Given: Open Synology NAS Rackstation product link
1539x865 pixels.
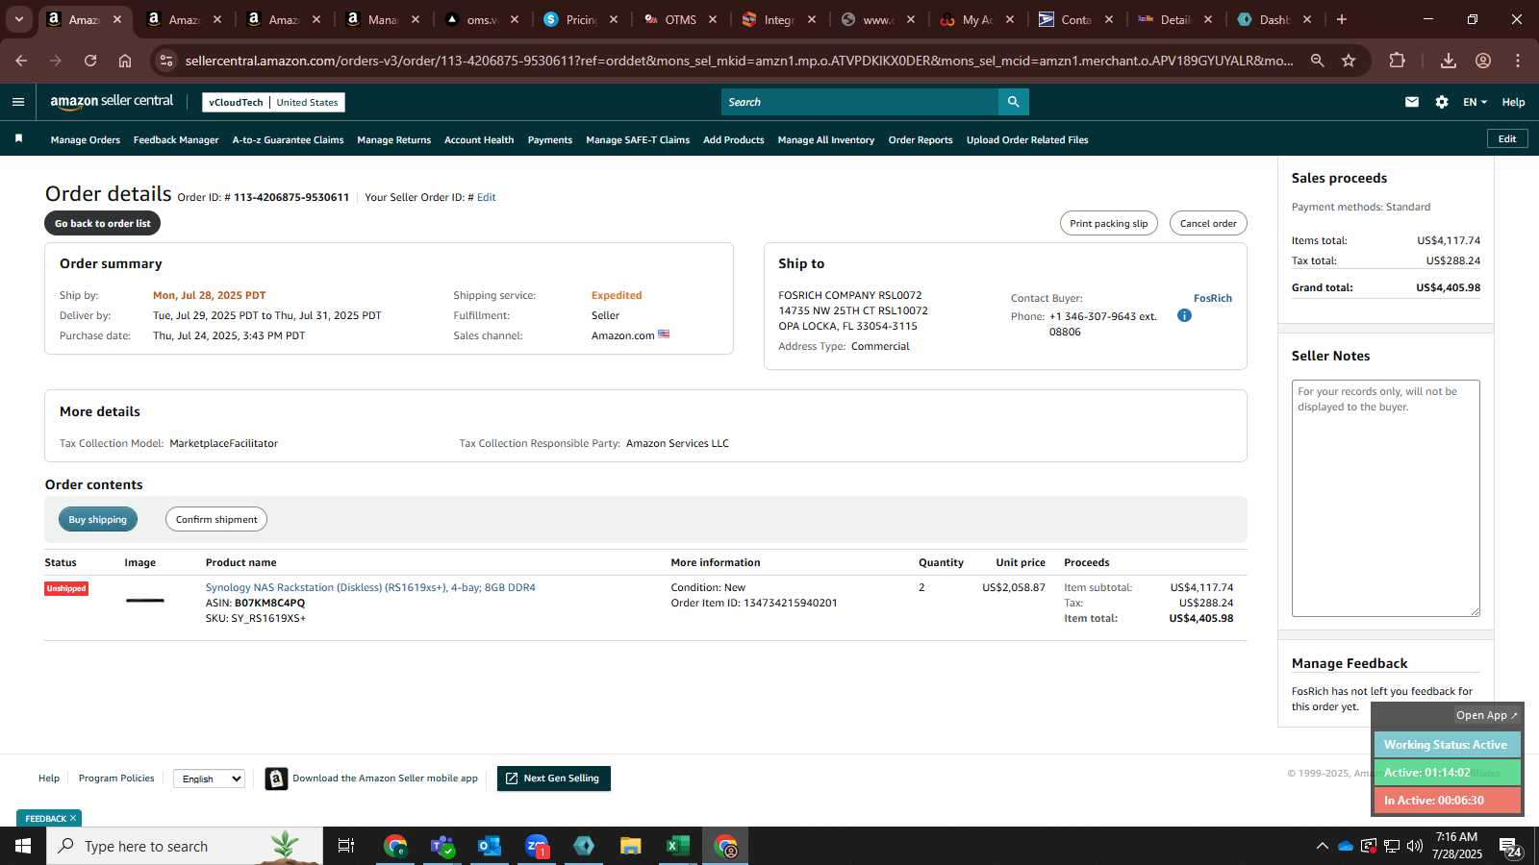Looking at the screenshot, I should [370, 587].
